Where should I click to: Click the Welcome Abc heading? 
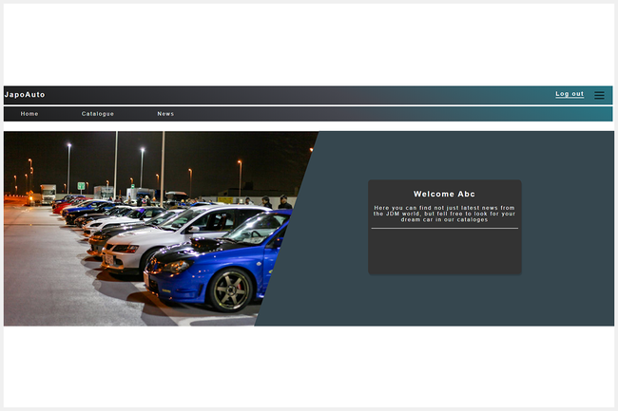coord(444,194)
